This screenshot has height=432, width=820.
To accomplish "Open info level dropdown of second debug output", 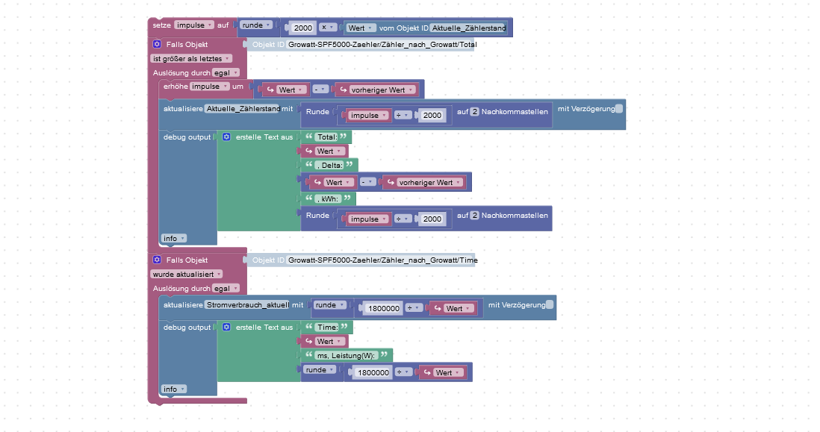I will (x=173, y=389).
